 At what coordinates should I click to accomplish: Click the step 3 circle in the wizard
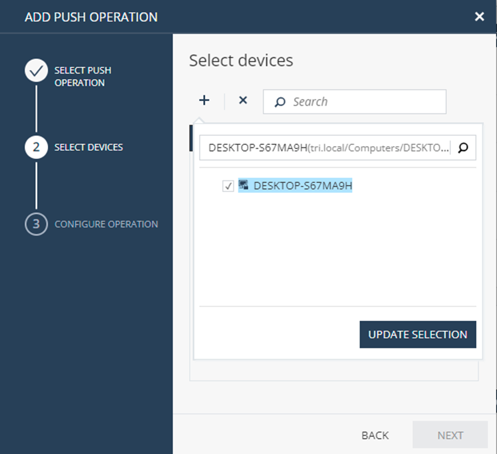[37, 224]
